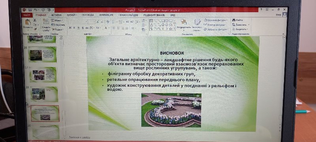Select the Triangle shape in shapes gallery
Viewport: 316px width, 142px height.
(x=151, y=25)
